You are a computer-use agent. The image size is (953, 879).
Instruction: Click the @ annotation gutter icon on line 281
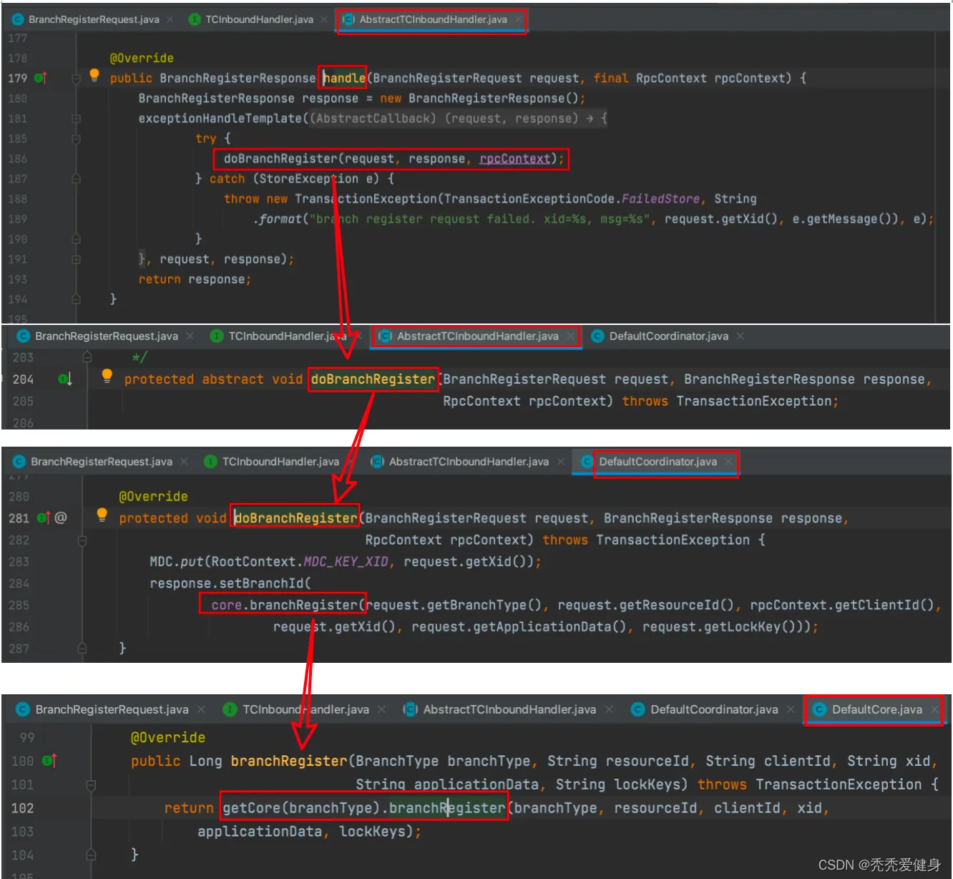(61, 517)
